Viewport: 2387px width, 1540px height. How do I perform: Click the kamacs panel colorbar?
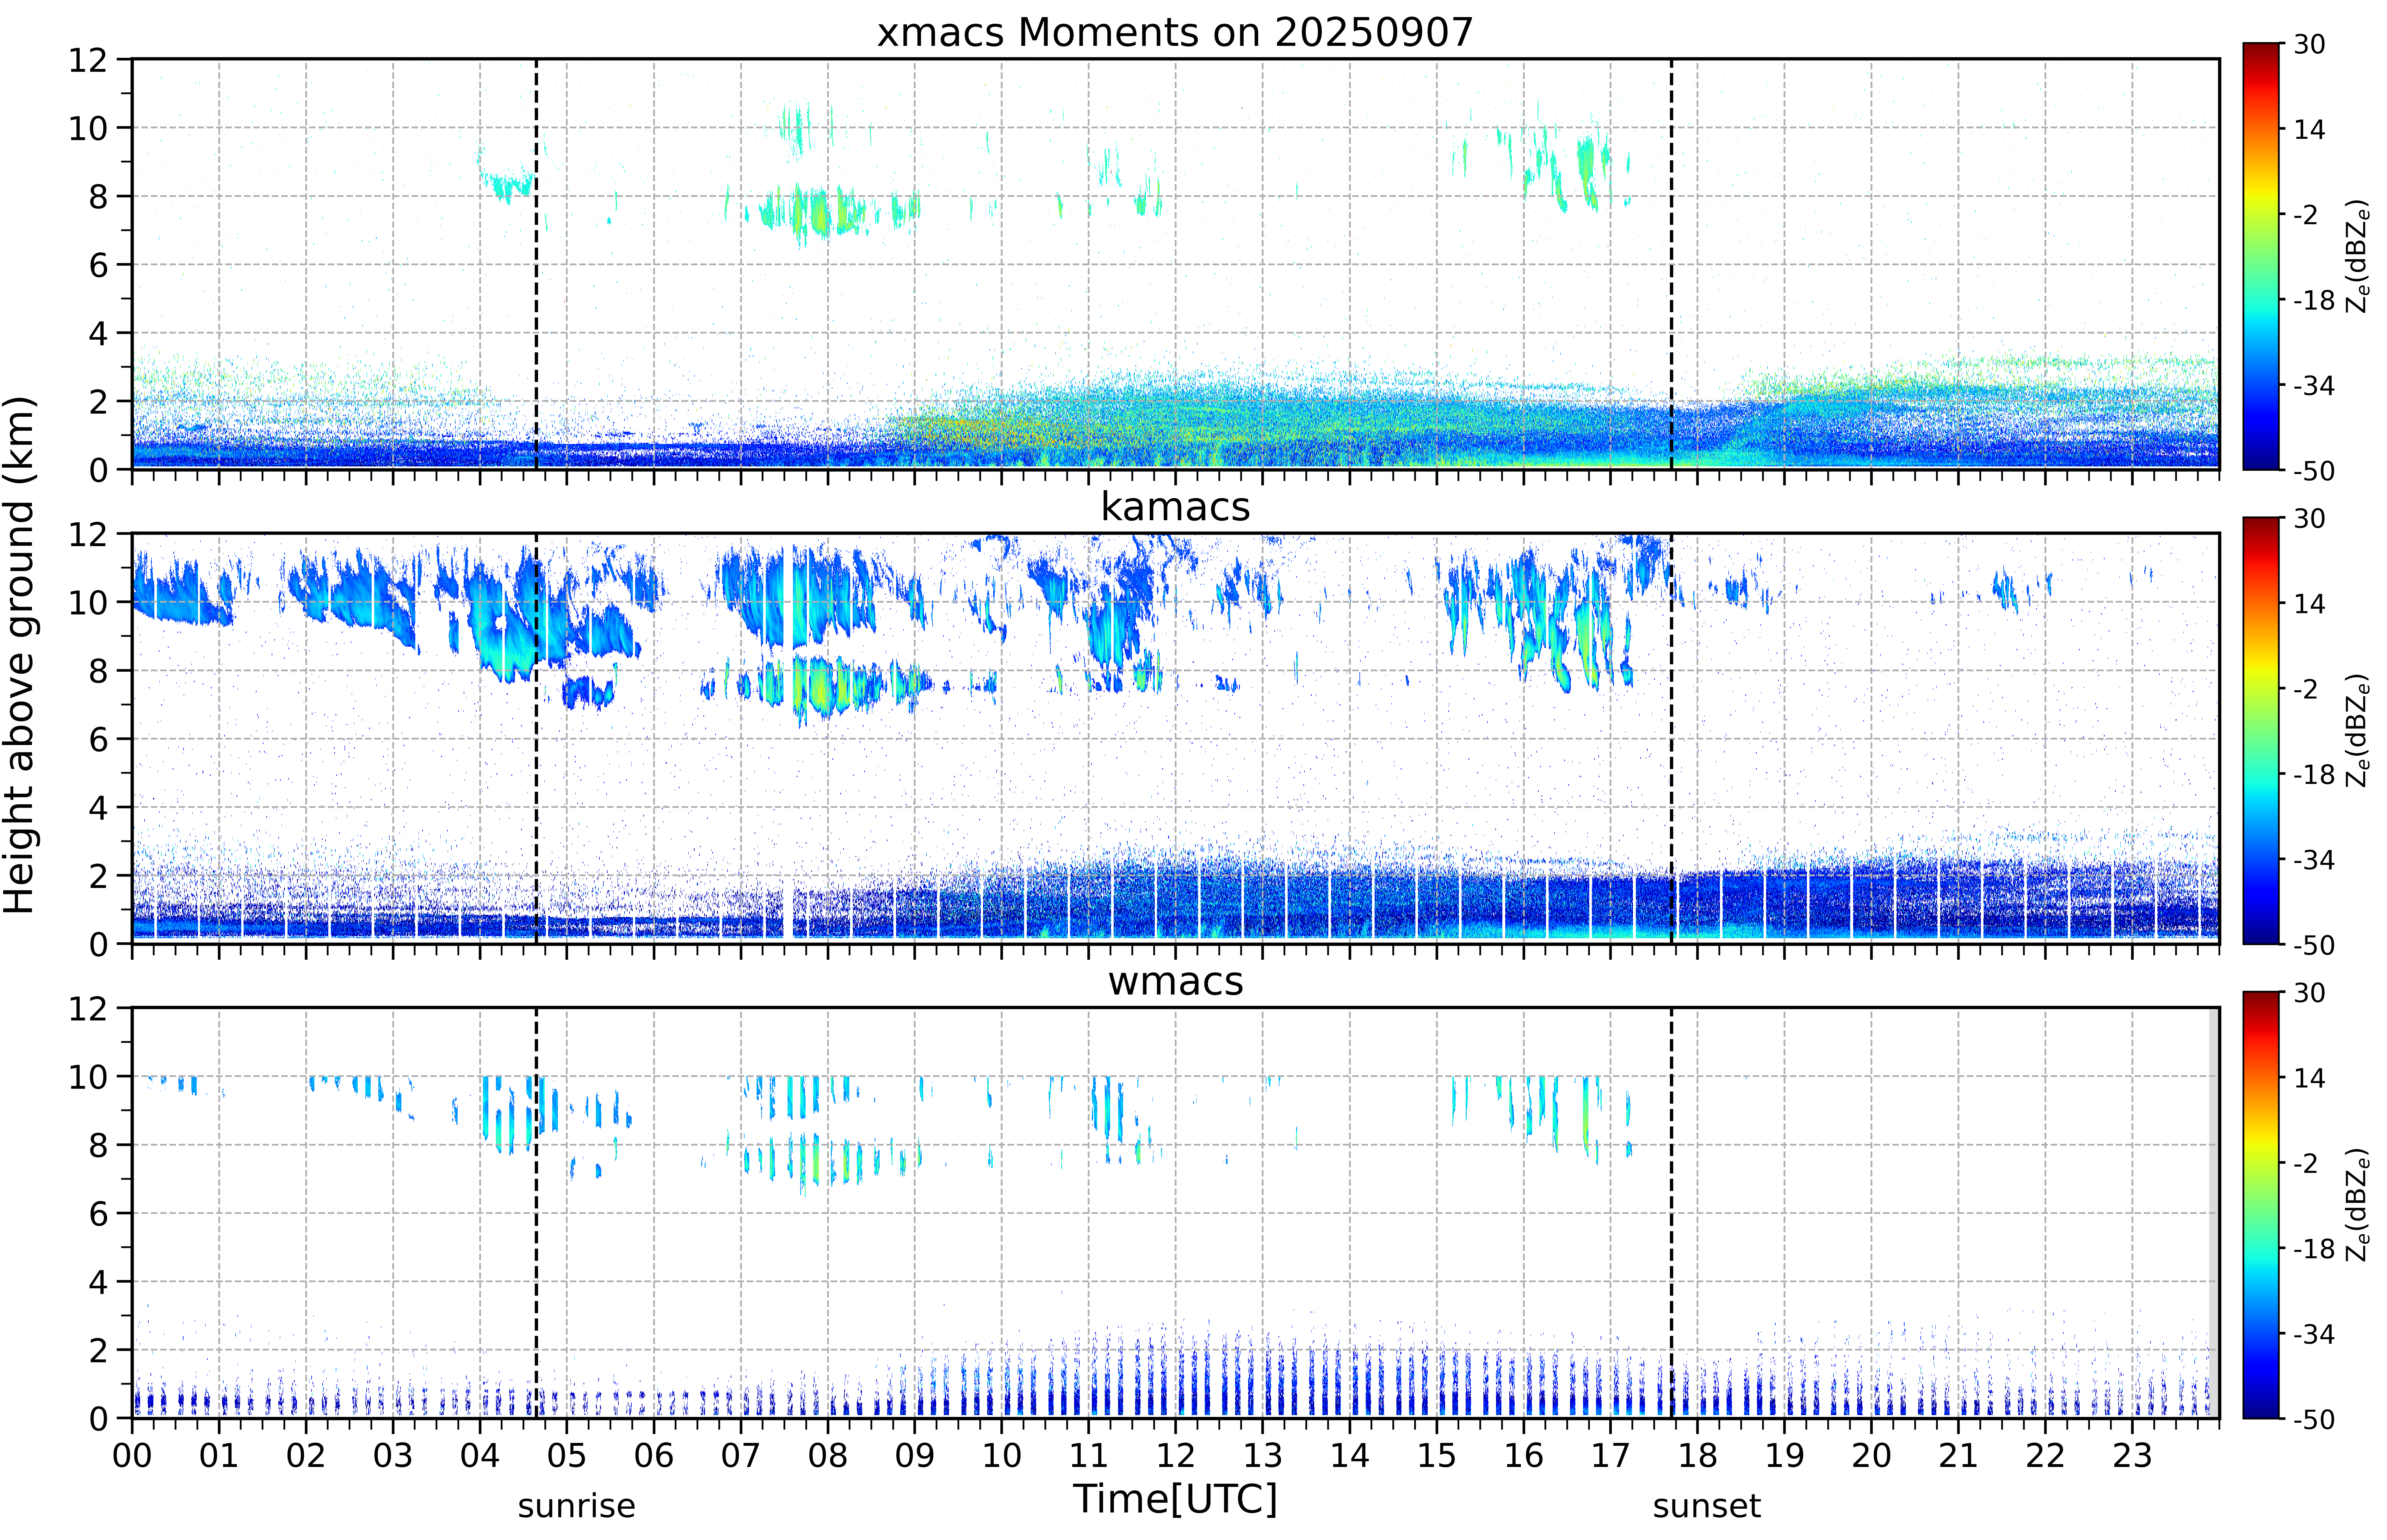coord(2260,730)
